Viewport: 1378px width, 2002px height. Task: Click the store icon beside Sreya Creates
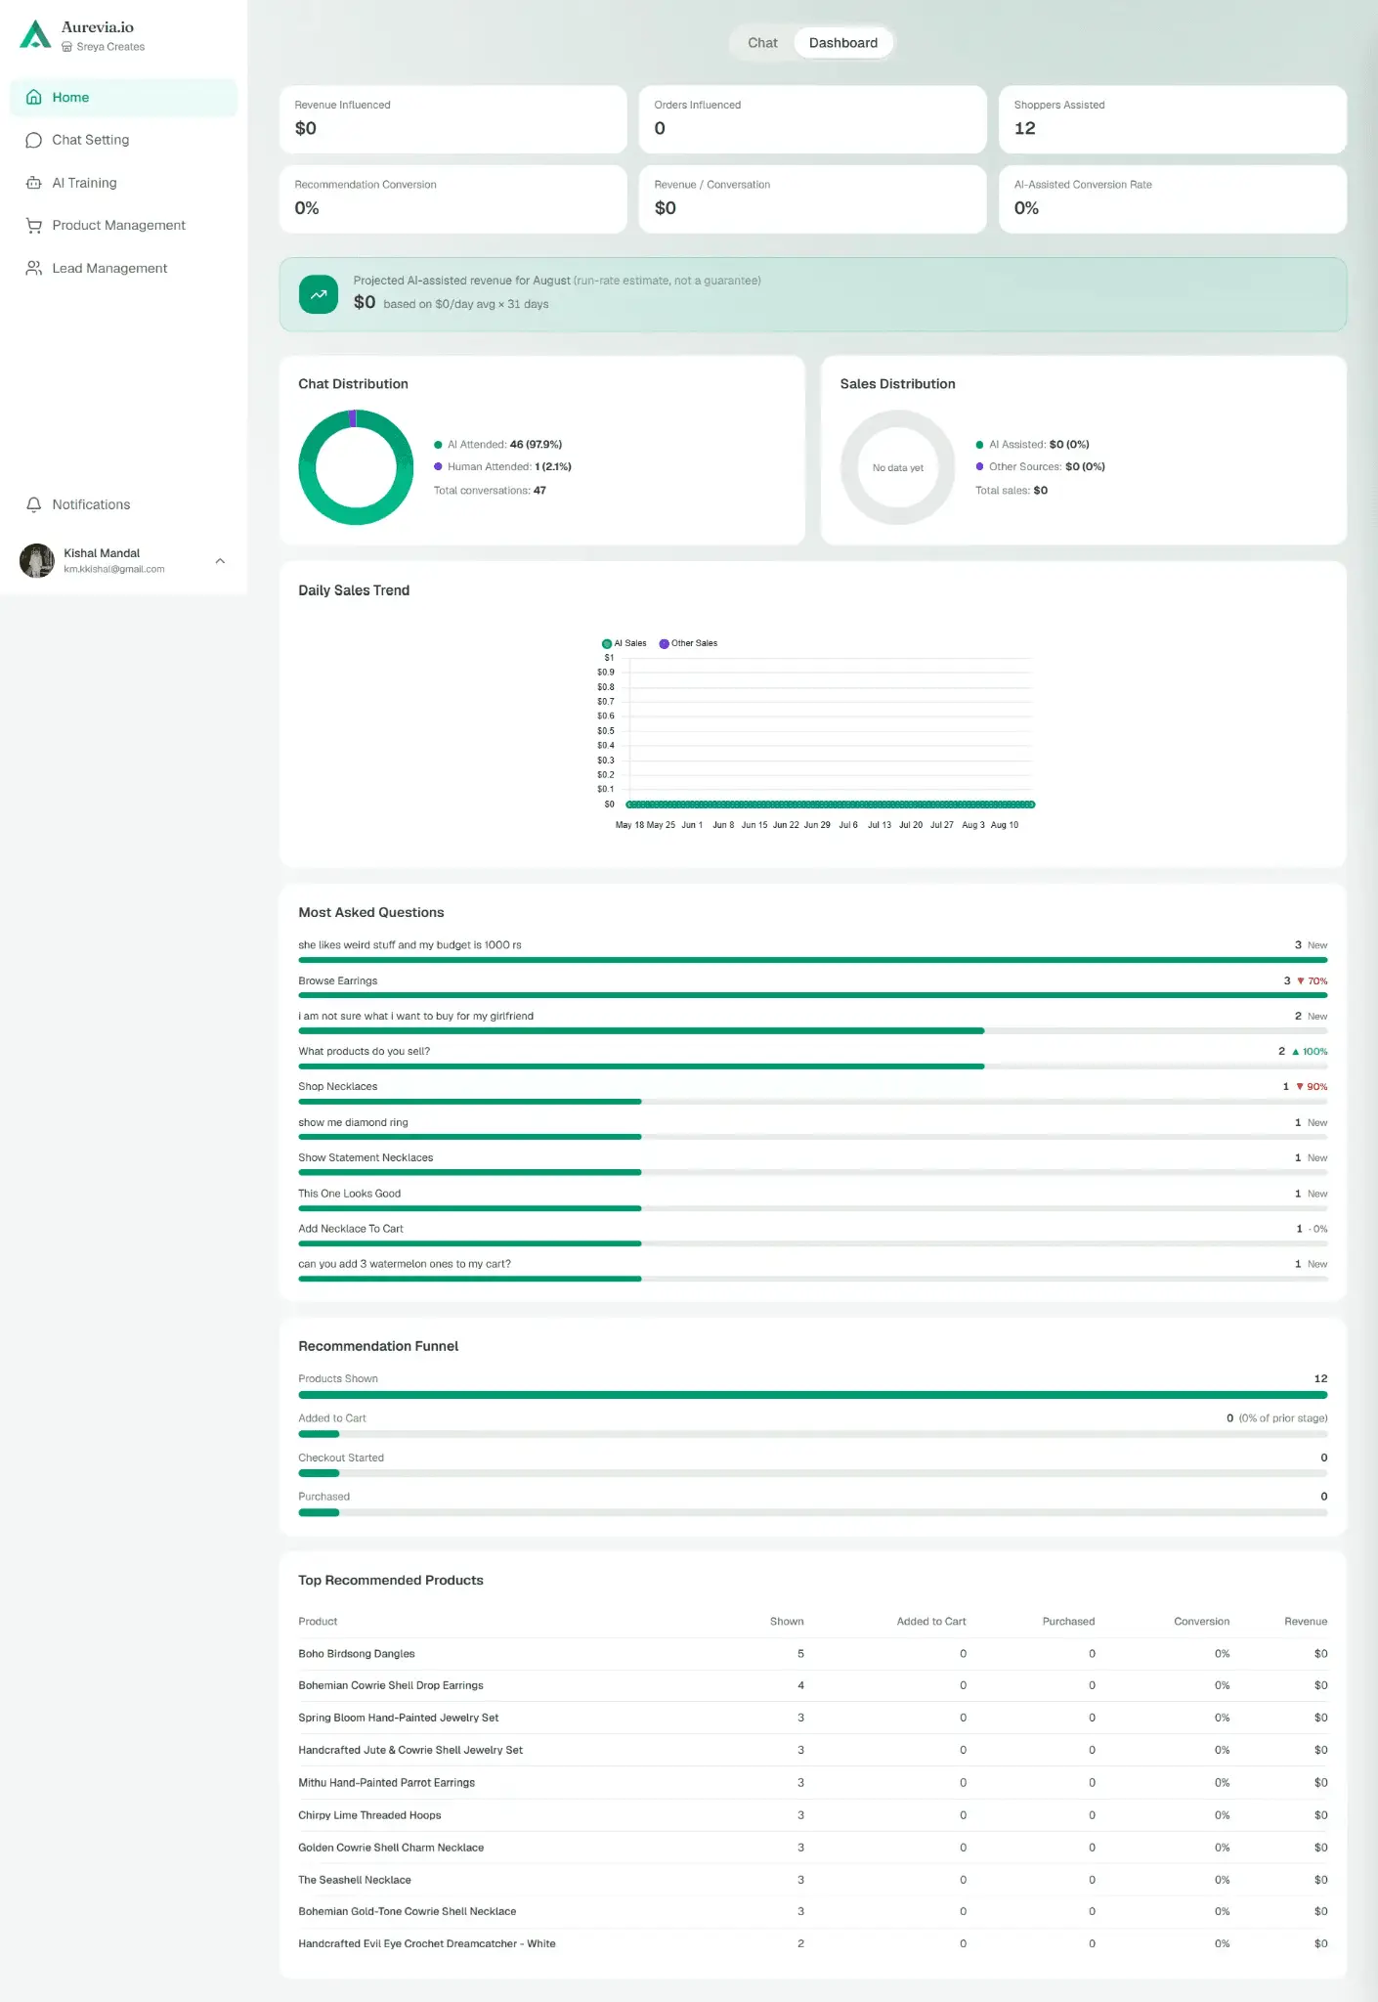(67, 47)
